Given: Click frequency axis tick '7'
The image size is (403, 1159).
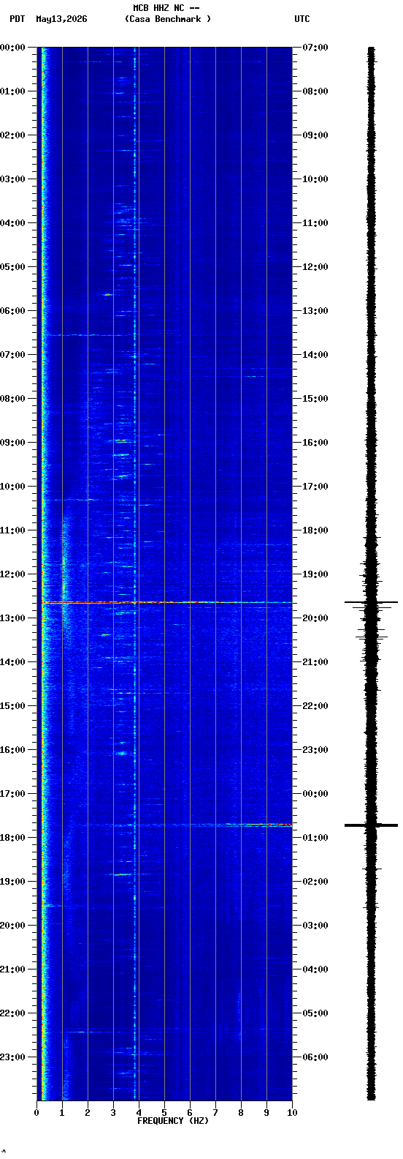Looking at the screenshot, I should (x=215, y=1113).
